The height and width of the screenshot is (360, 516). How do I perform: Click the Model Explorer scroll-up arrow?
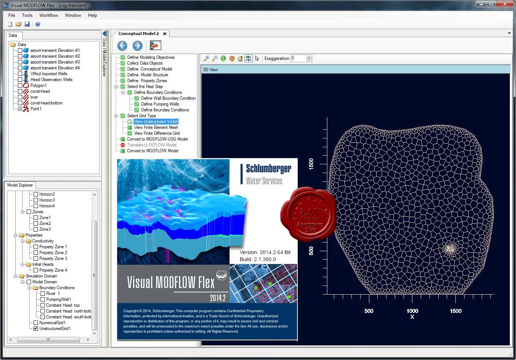95,195
